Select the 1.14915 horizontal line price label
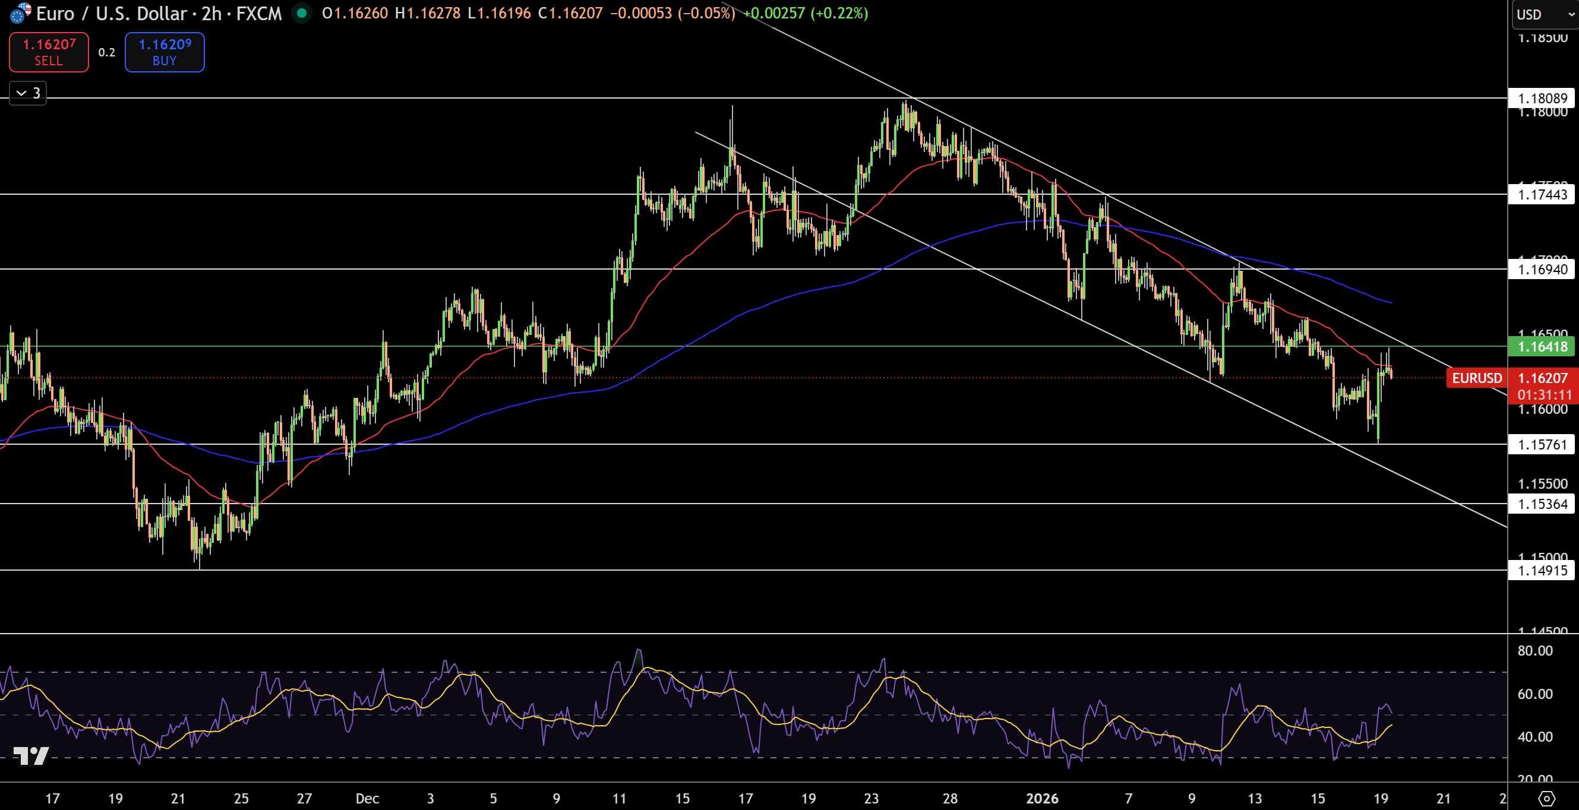The image size is (1579, 810). pos(1542,571)
